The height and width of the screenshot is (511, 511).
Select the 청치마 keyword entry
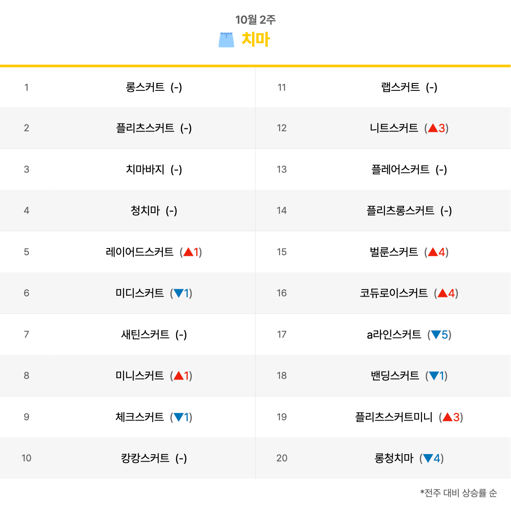pos(145,210)
